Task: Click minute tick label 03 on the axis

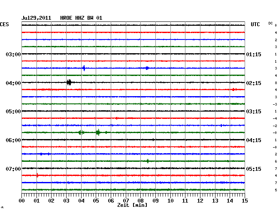Action: tap(66, 201)
